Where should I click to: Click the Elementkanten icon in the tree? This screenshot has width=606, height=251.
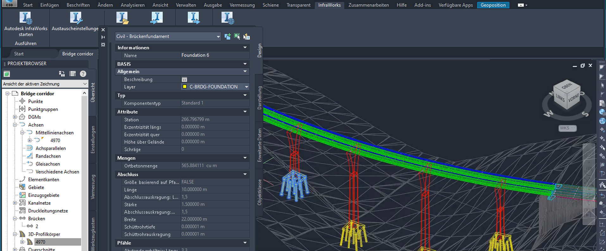coord(22,179)
